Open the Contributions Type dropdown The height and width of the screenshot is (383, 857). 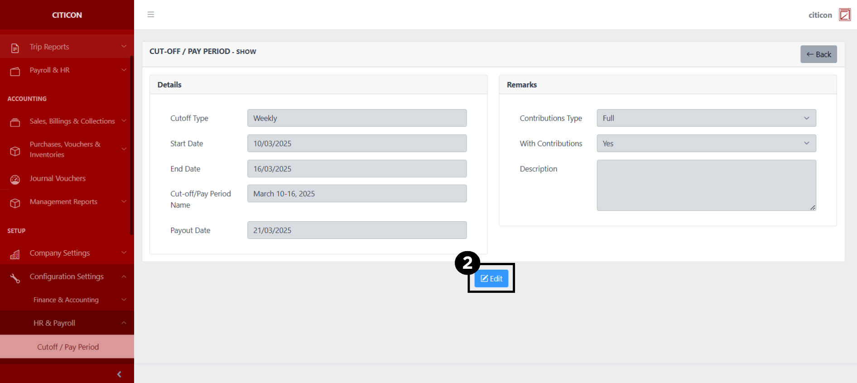pos(706,118)
